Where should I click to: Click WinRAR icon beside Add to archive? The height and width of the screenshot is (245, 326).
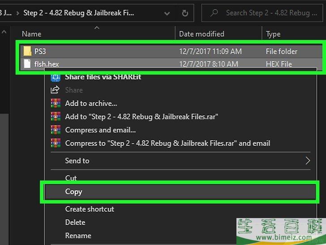[56, 103]
